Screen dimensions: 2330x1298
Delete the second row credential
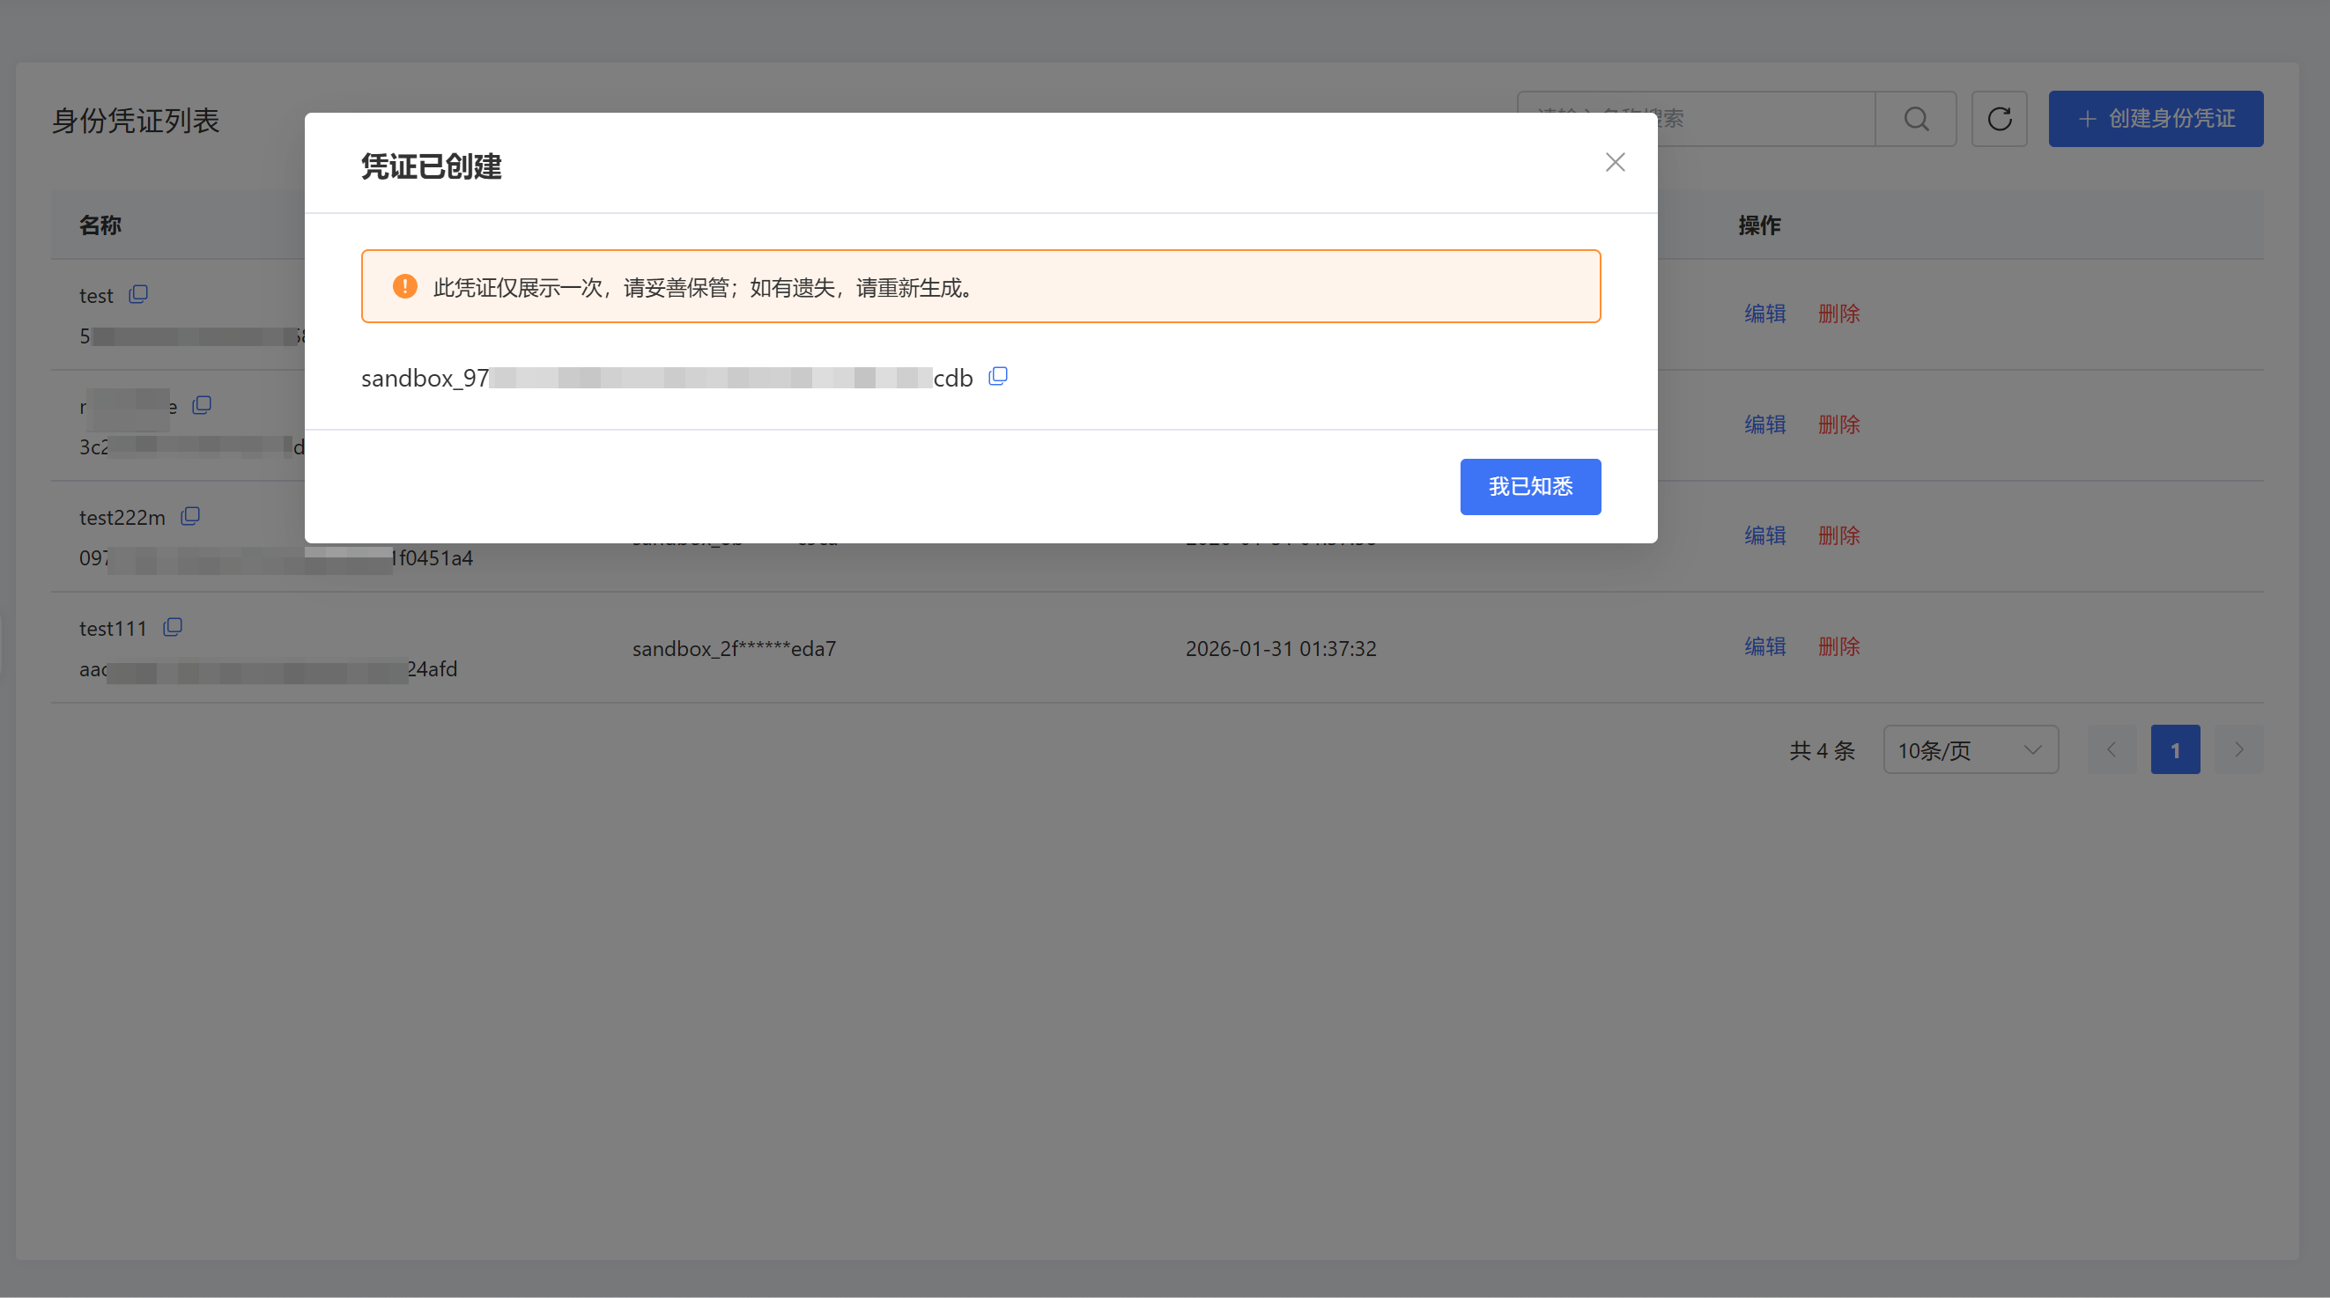point(1838,424)
